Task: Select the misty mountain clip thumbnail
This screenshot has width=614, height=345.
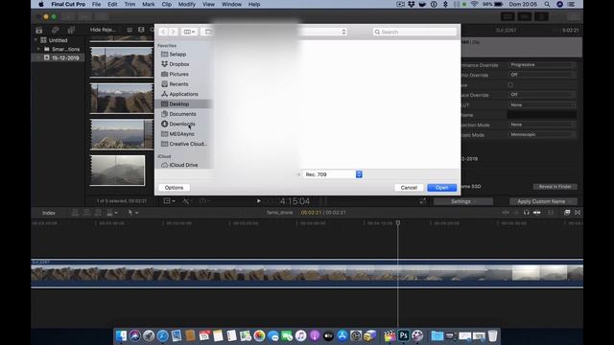Action: pos(117,171)
